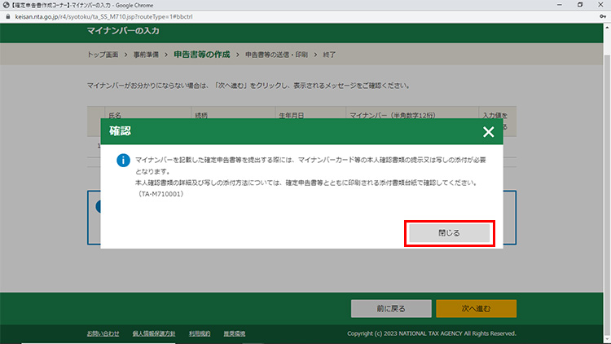611x344 pixels.
Task: Open the 推奨環境 footer link
Action: pyautogui.click(x=235, y=333)
